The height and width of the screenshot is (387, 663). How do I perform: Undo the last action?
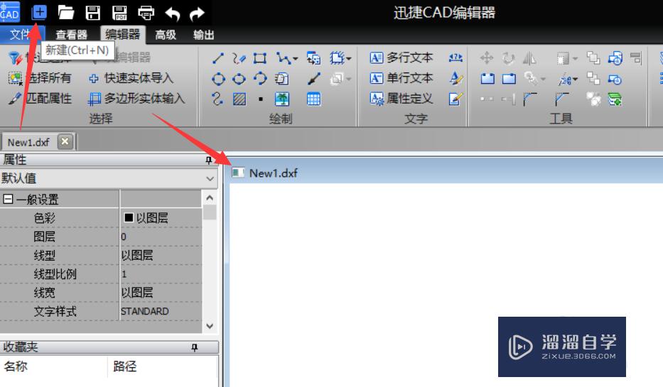[x=173, y=13]
